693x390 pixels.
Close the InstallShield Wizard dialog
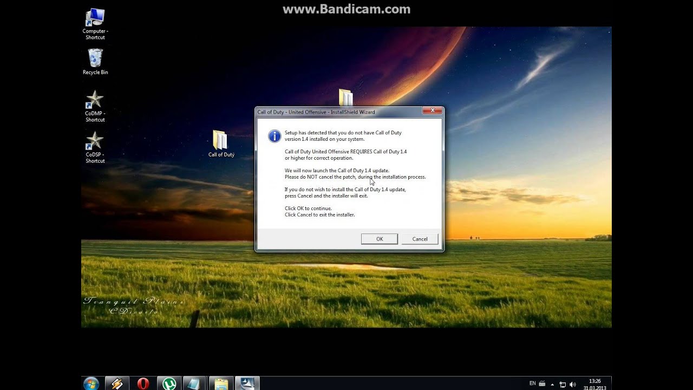coord(432,110)
